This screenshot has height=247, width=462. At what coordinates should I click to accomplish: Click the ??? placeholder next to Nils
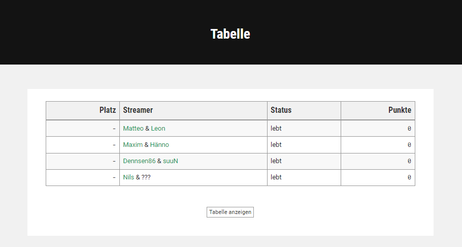click(146, 177)
